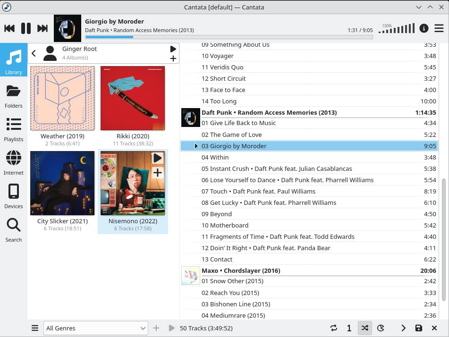Click the Daft Punk cover in header

(x=68, y=28)
